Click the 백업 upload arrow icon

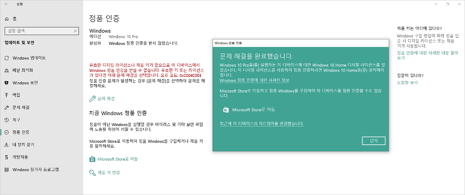click(x=7, y=95)
